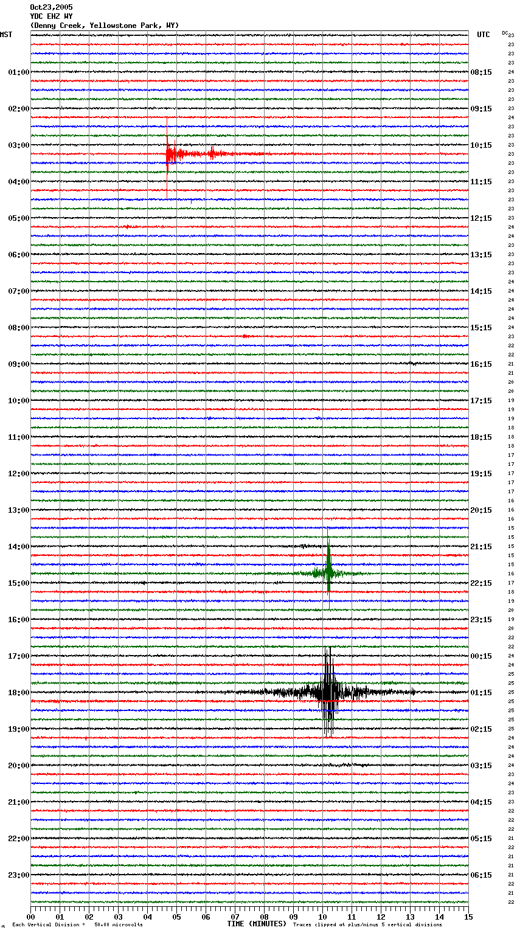The image size is (517, 933).
Task: Select the 15:00 MST hour label
Action: point(19,583)
